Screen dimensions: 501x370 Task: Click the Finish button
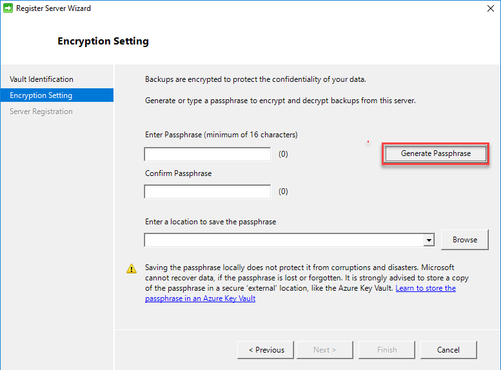387,350
